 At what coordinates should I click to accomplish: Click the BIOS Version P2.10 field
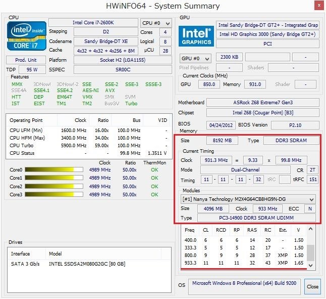pos(295,125)
